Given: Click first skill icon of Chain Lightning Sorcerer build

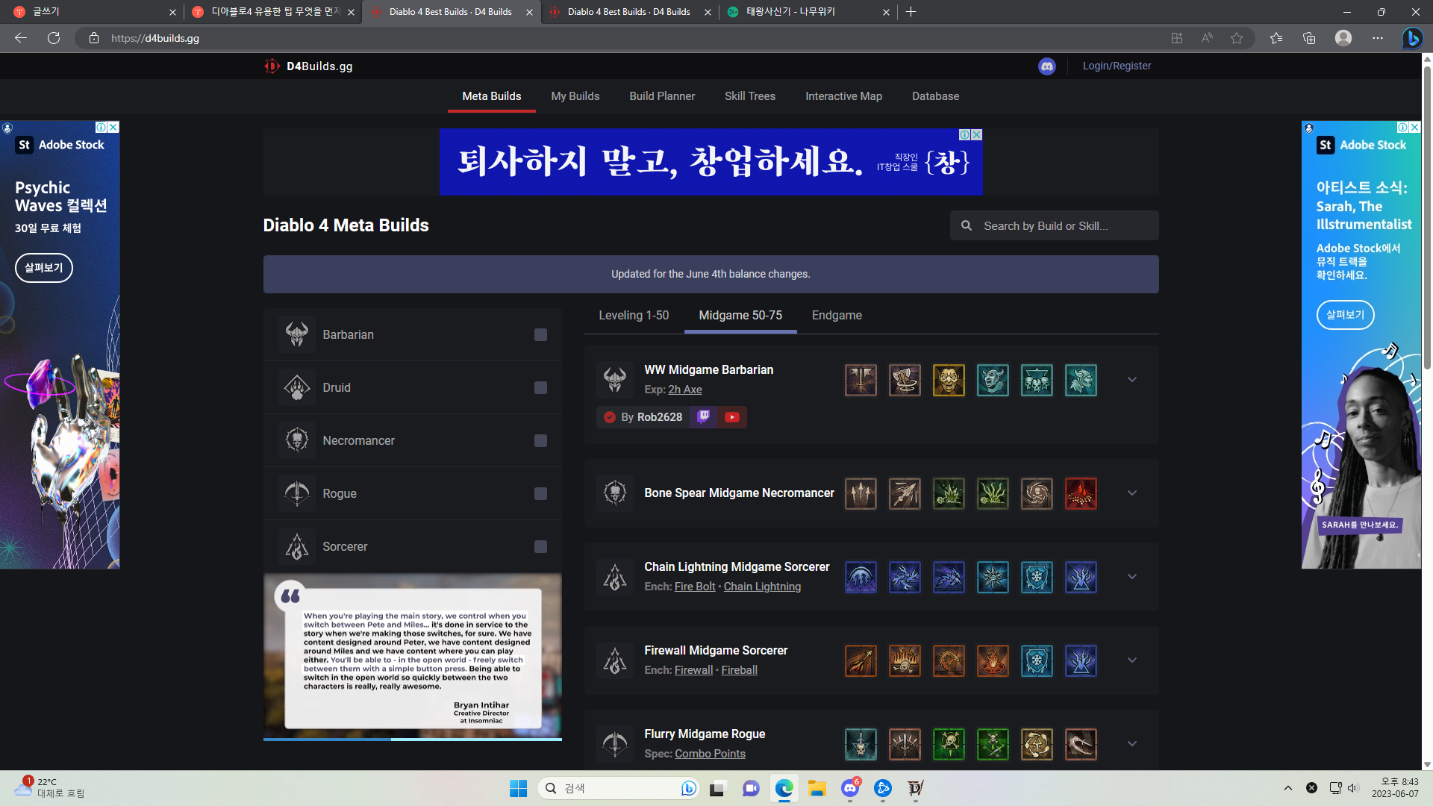Looking at the screenshot, I should pos(861,578).
